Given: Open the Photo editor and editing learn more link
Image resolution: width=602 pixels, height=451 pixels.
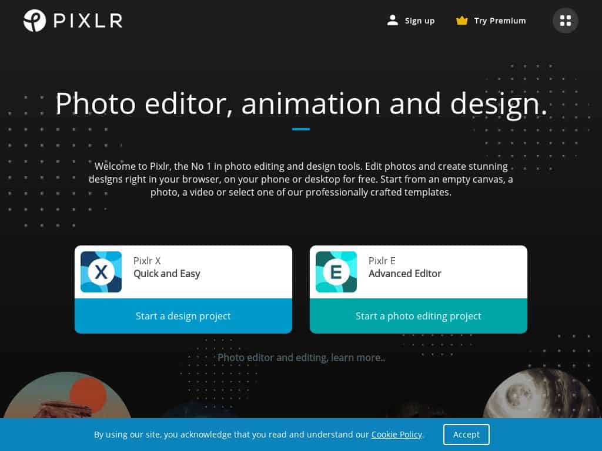Looking at the screenshot, I should click(x=301, y=358).
